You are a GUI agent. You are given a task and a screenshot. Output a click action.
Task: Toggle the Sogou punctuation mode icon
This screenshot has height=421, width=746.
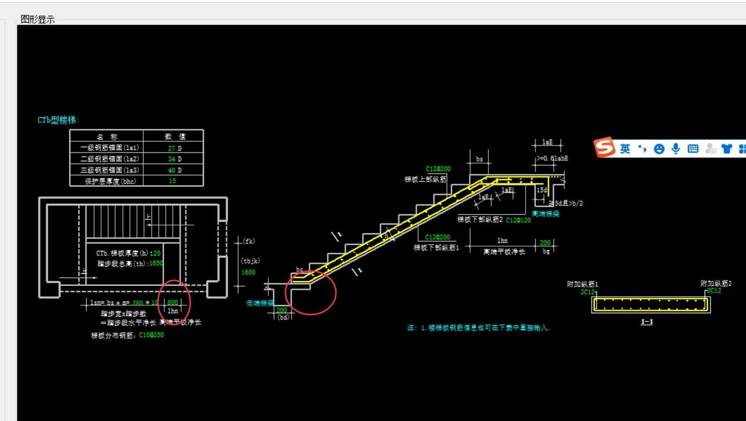click(x=642, y=149)
